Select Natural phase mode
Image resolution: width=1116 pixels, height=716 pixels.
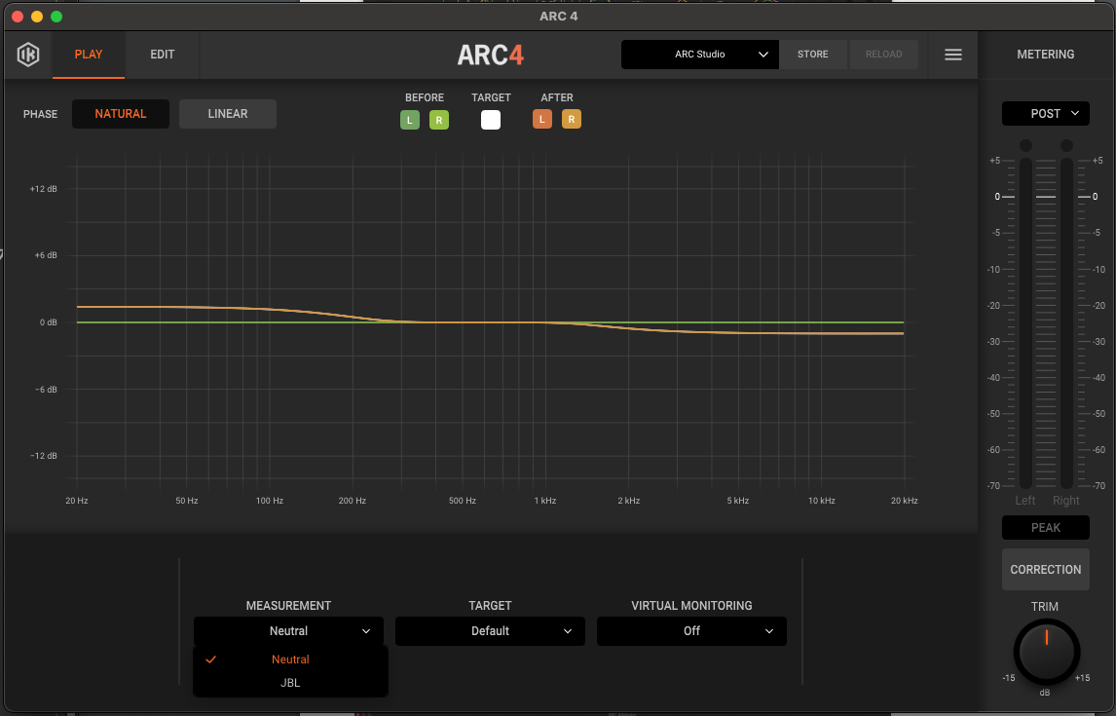coord(121,114)
